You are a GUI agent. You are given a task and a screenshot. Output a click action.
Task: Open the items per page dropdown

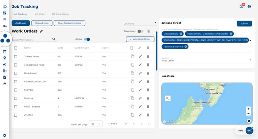tap(96, 124)
